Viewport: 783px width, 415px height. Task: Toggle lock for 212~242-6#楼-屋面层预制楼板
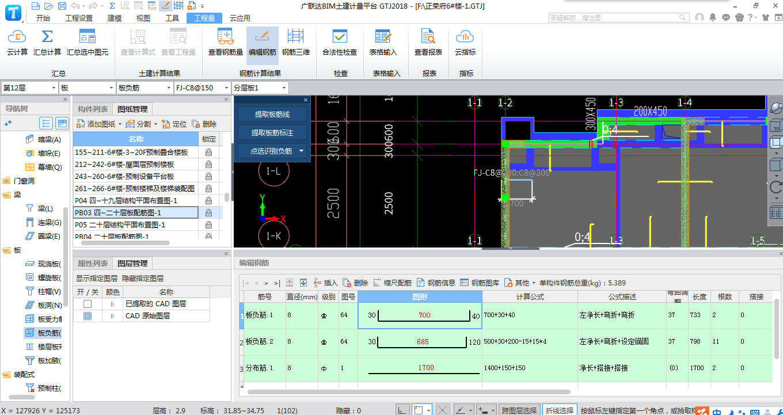(208, 165)
